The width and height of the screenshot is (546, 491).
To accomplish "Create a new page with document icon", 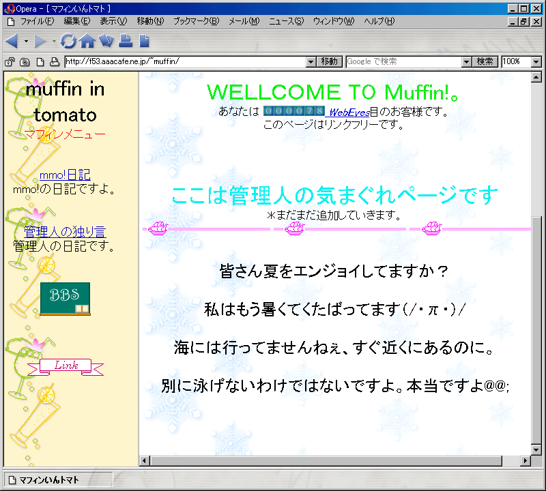I will pyautogui.click(x=144, y=41).
